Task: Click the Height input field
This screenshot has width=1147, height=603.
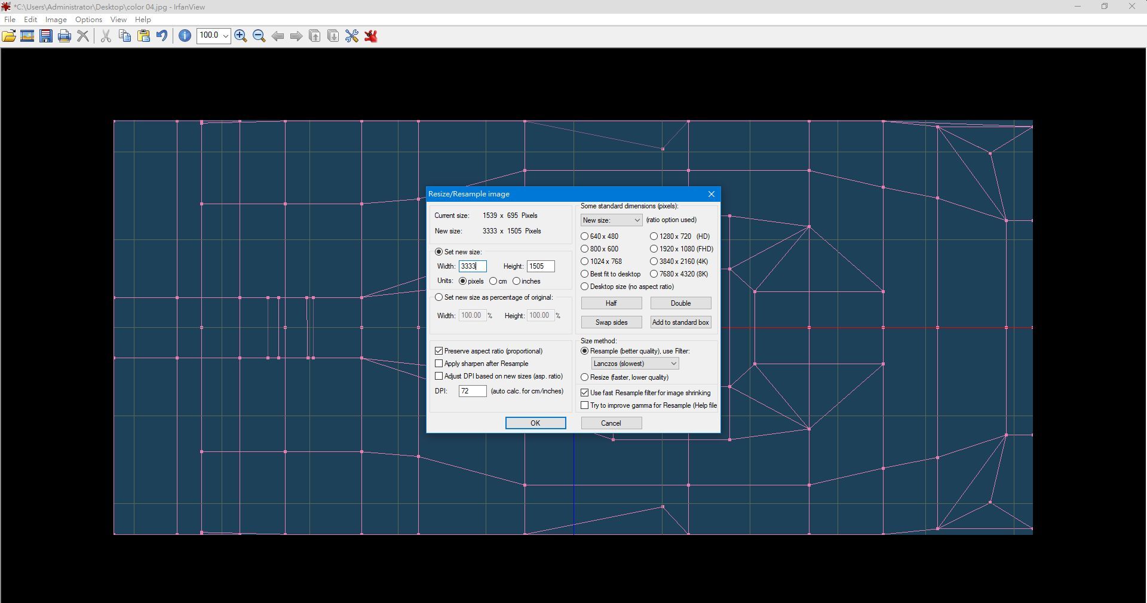Action: pyautogui.click(x=540, y=266)
